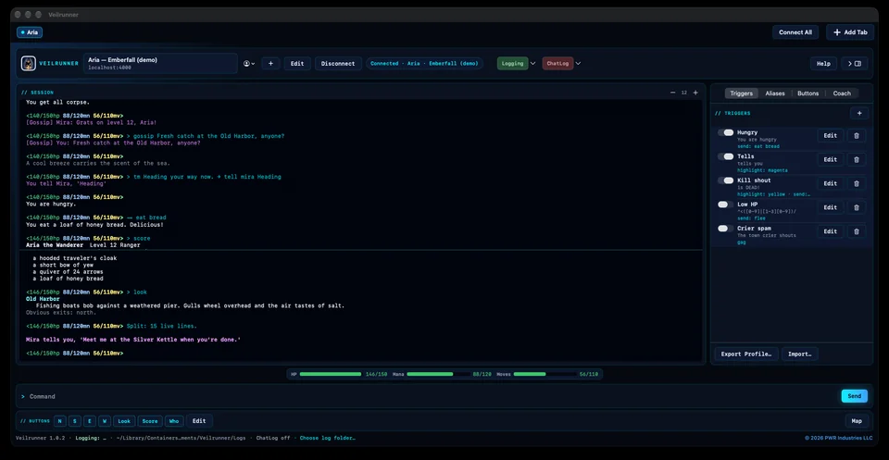Delete the Kill shout trigger
Screen dimensions: 889x460
click(856, 183)
